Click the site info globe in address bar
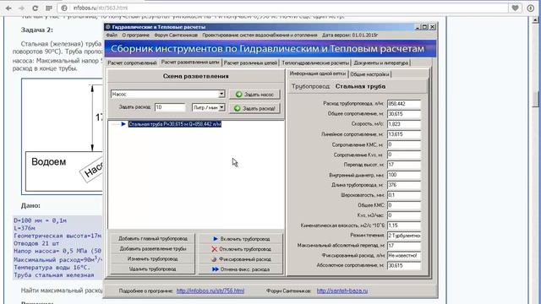The width and height of the screenshot is (541, 304). click(x=64, y=8)
